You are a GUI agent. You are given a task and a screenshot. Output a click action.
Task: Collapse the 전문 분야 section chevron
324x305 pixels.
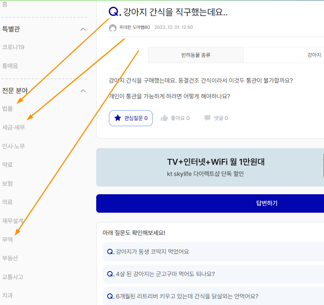83,91
